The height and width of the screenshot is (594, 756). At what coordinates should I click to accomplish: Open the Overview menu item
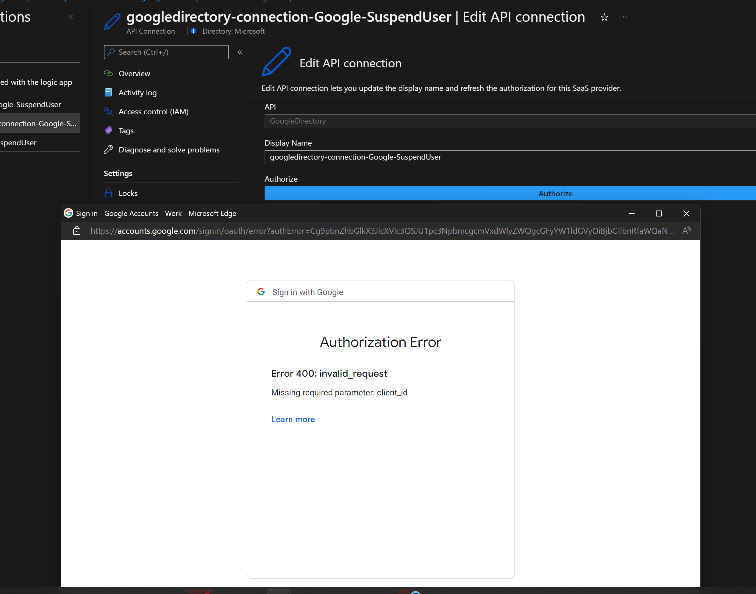pos(134,74)
